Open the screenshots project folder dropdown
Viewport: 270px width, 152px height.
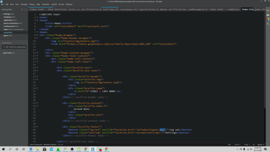7,43
